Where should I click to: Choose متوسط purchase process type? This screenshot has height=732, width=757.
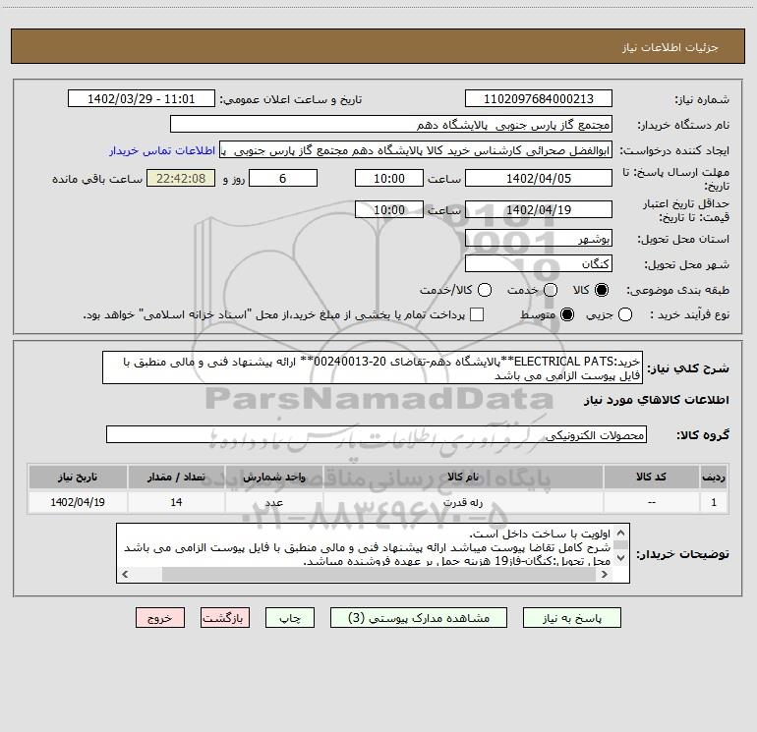point(567,315)
